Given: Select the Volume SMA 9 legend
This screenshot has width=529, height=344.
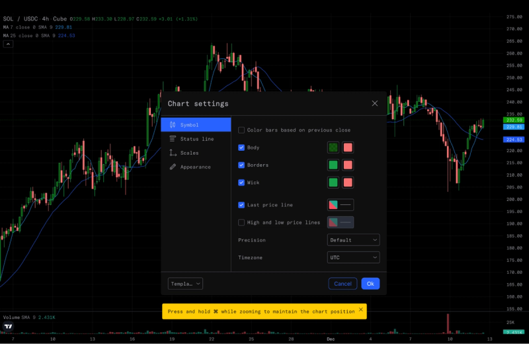Looking at the screenshot, I should click(x=29, y=318).
